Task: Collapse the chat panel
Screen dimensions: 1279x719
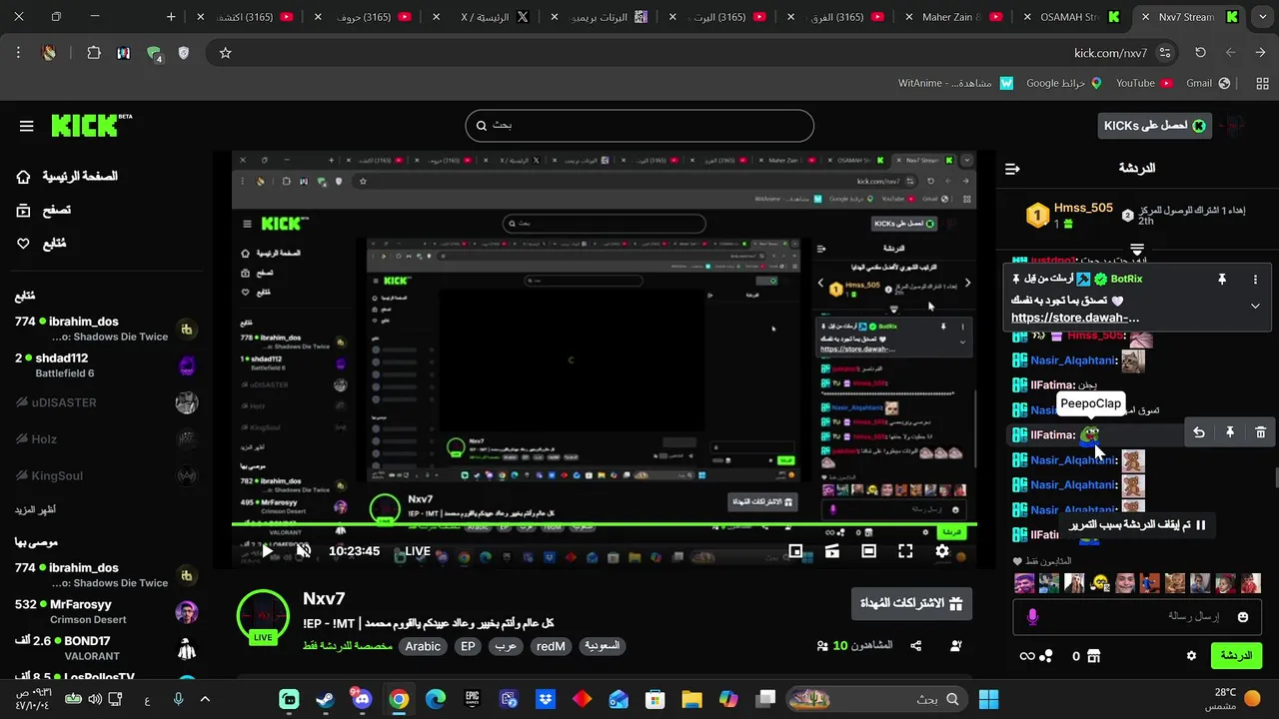Action: (1012, 169)
